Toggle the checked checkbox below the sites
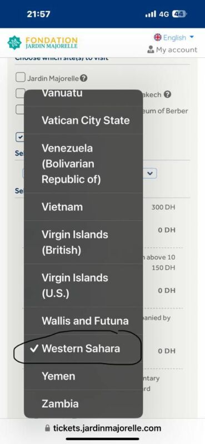205x444 pixels. click(20, 137)
